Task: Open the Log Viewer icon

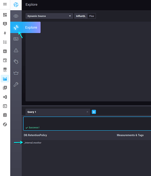Action: [x=16, y=62]
